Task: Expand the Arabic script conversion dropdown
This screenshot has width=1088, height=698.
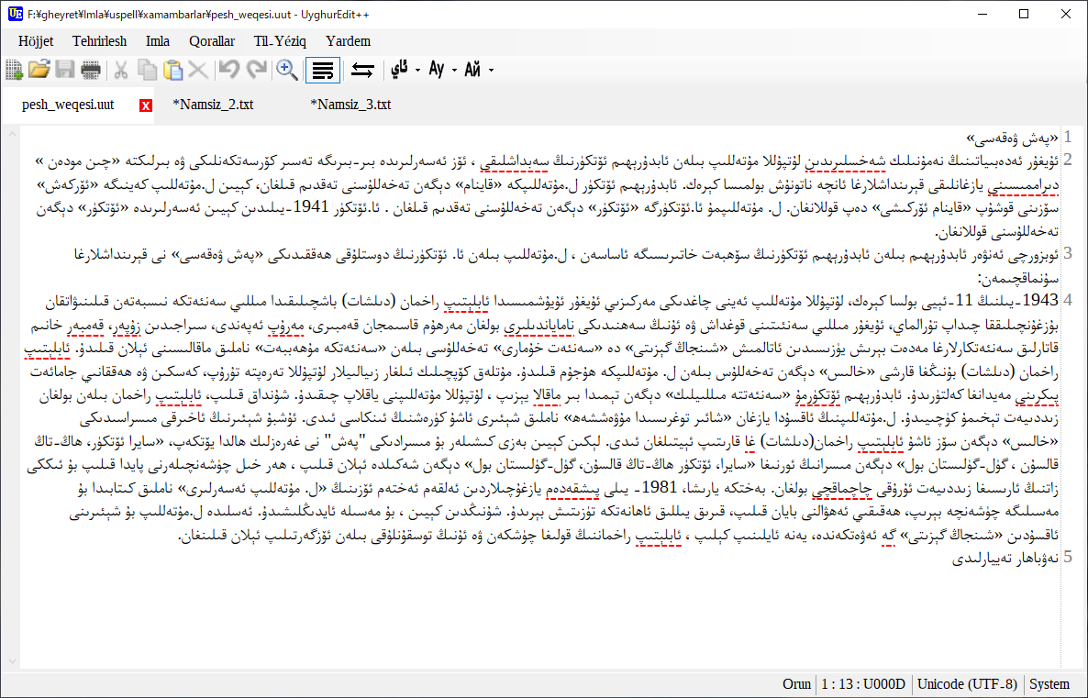Action: click(x=417, y=70)
